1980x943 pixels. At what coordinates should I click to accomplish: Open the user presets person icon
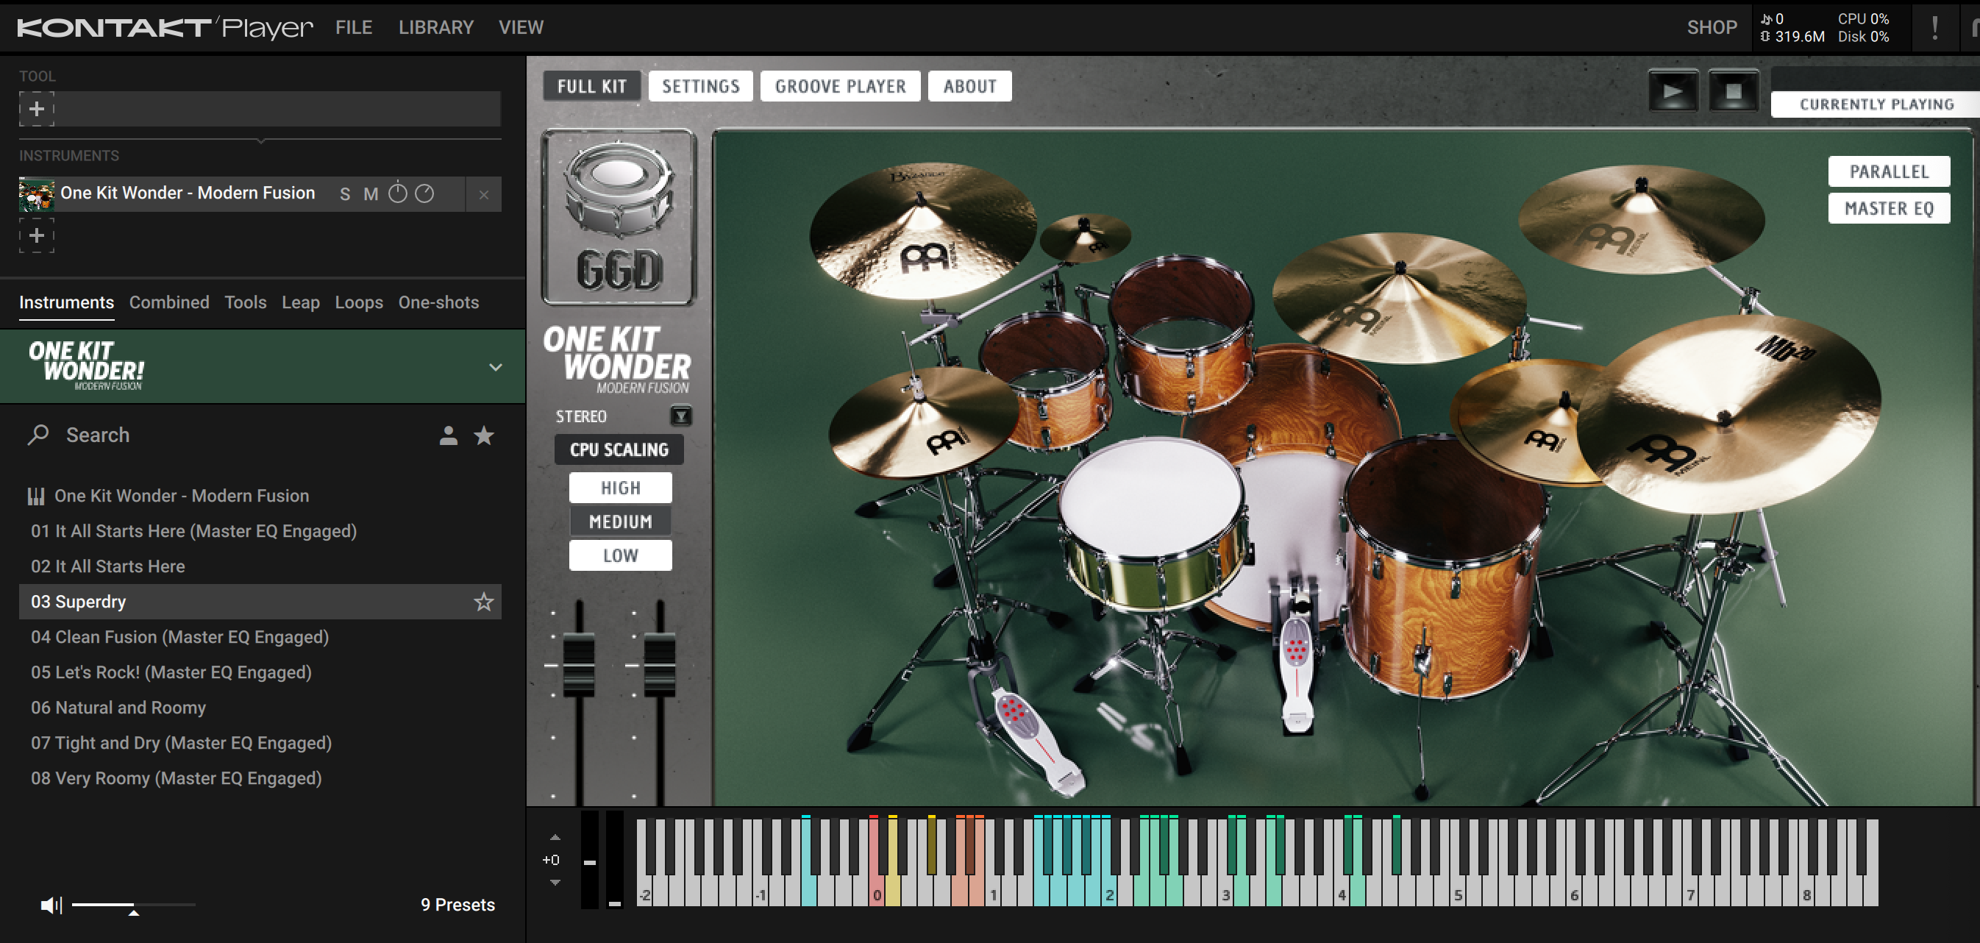449,435
